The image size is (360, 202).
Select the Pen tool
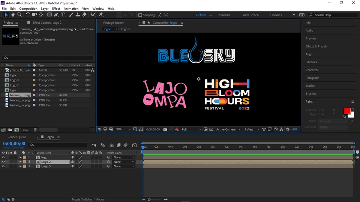(x=56, y=15)
